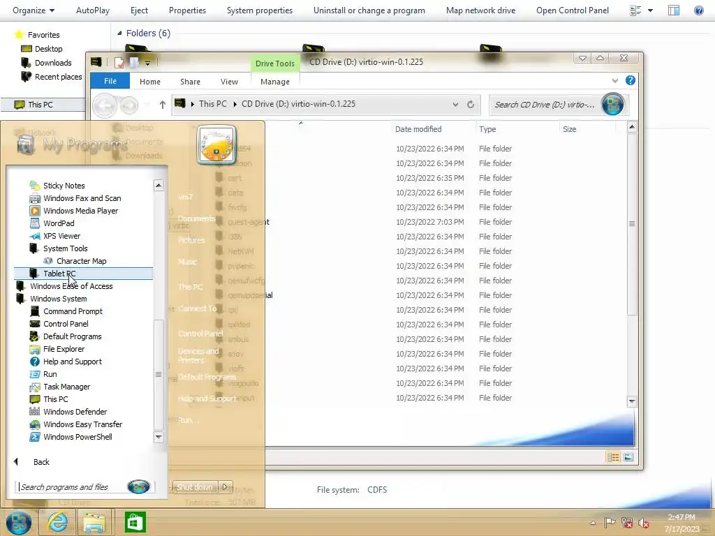This screenshot has height=536, width=715.
Task: Open the Organize menu
Action: coord(34,10)
